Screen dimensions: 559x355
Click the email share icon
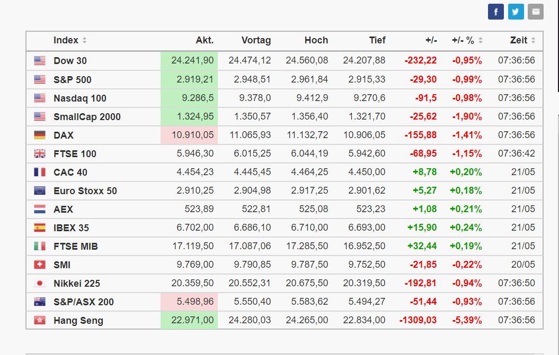pos(536,12)
